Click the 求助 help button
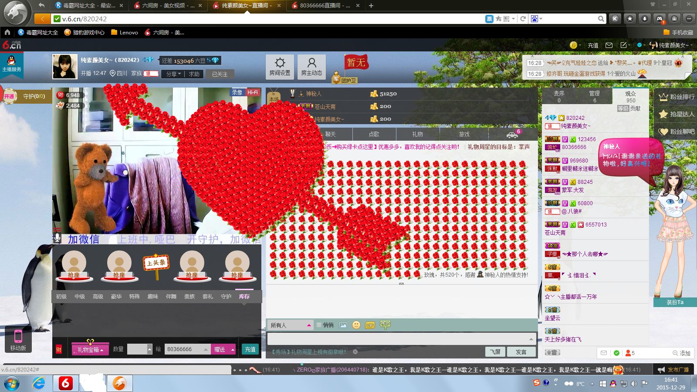 point(194,74)
